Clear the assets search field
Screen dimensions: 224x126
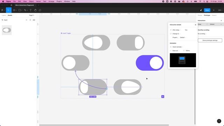(27, 20)
